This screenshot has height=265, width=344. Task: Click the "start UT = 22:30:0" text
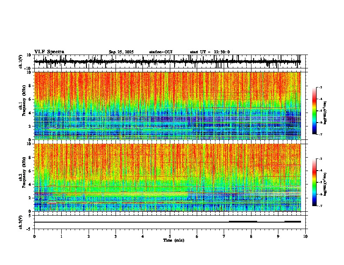210,52
